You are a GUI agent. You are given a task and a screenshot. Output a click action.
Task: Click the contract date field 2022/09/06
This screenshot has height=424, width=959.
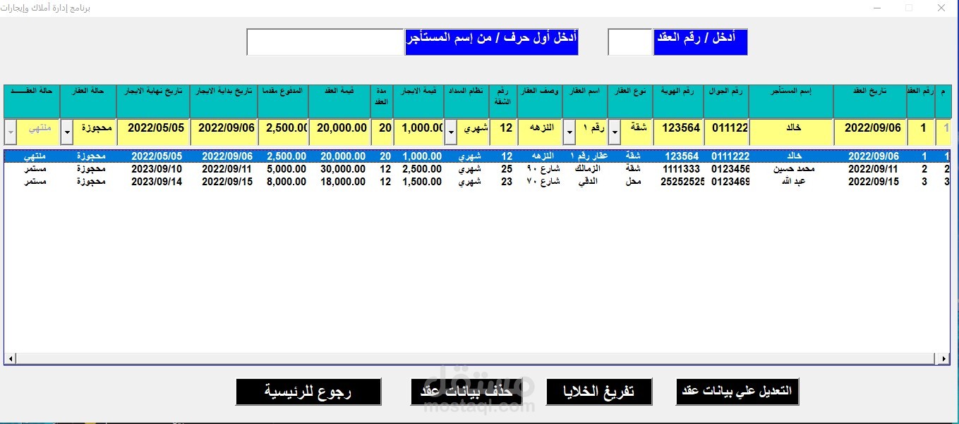pyautogui.click(x=870, y=131)
